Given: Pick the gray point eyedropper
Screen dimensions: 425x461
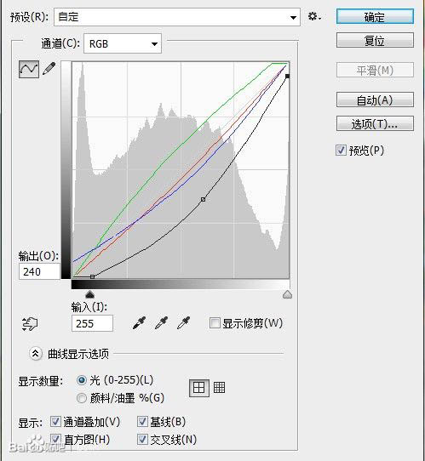Looking at the screenshot, I should (161, 323).
